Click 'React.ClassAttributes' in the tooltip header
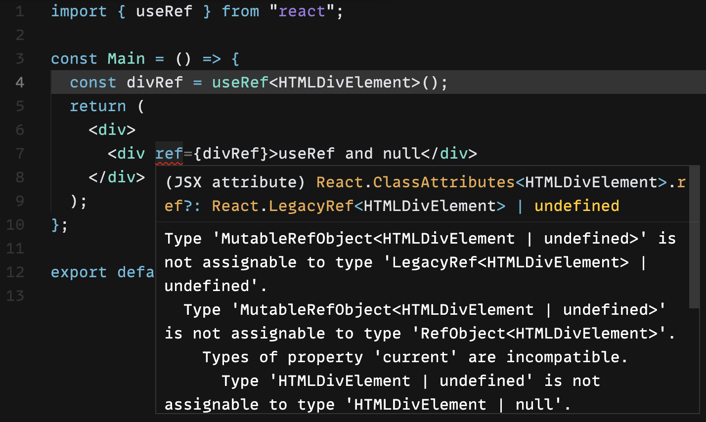The width and height of the screenshot is (706, 422). pyautogui.click(x=416, y=182)
